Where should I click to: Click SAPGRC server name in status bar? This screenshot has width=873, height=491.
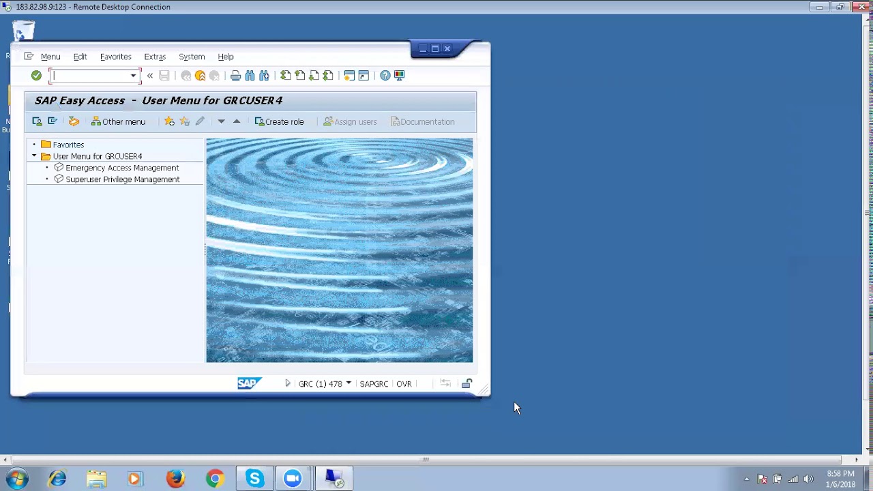374,384
